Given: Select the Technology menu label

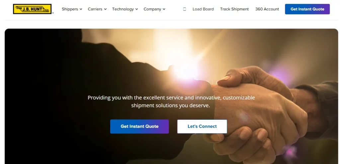Looking at the screenshot, I should (123, 9).
